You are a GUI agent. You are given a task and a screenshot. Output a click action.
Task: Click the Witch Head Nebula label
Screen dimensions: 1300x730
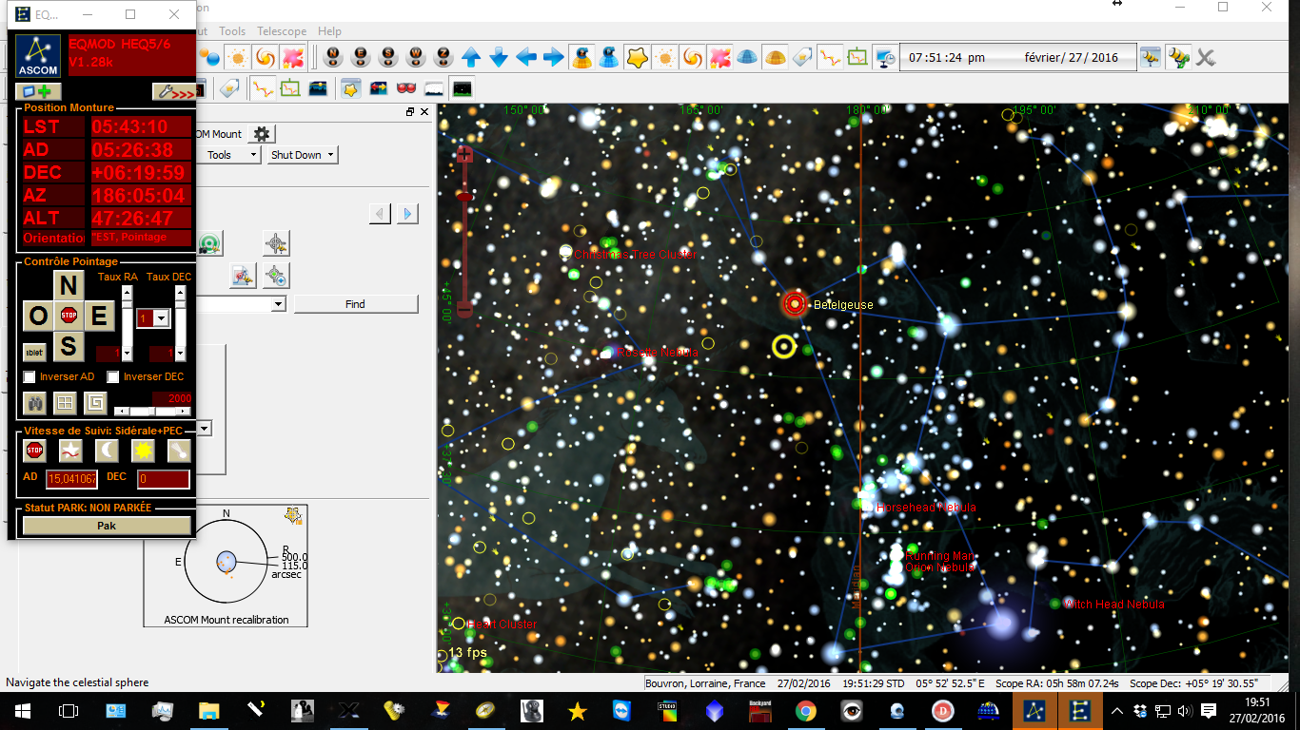(x=1113, y=604)
